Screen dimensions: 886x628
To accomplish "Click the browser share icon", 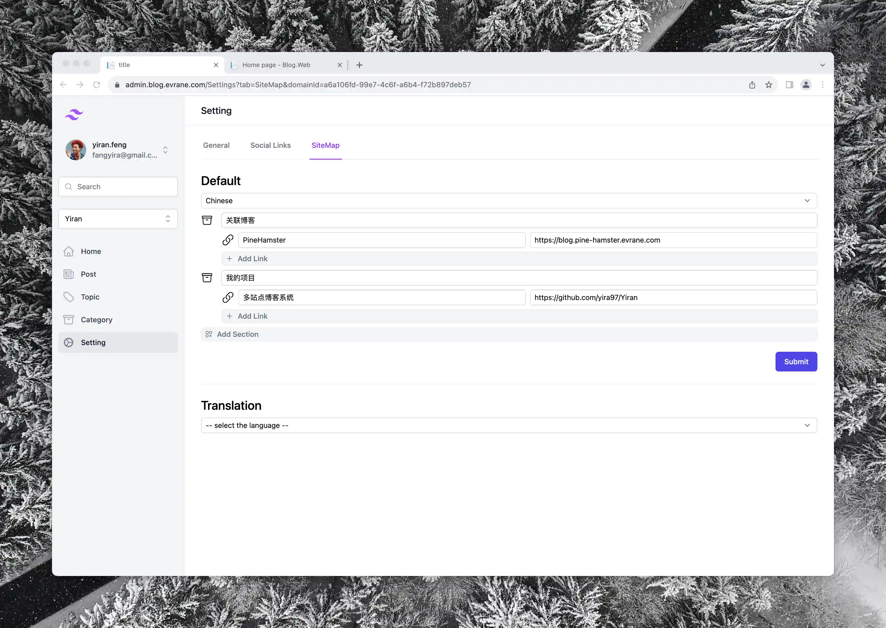I will tap(752, 85).
